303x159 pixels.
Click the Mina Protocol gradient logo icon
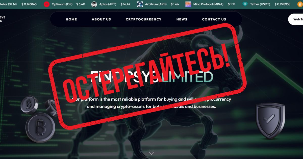click(x=188, y=4)
